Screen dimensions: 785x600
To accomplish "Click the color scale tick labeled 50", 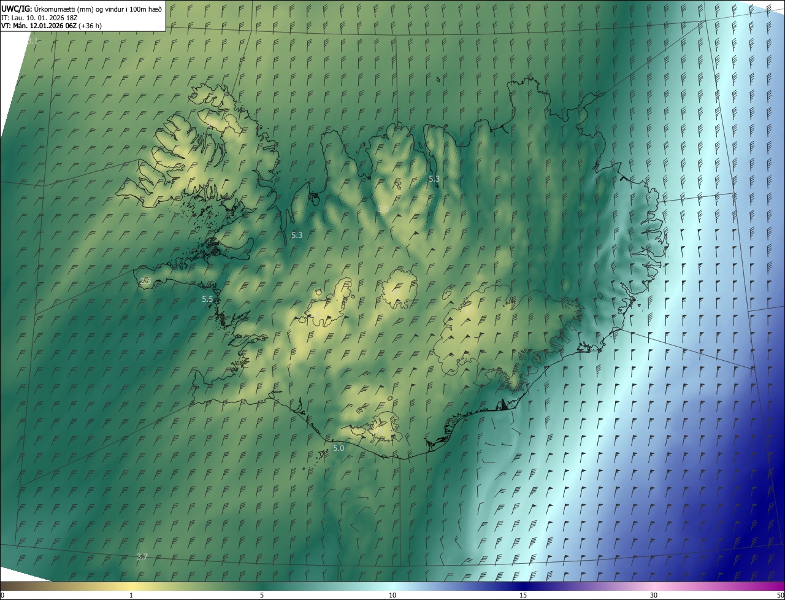I will point(780,596).
